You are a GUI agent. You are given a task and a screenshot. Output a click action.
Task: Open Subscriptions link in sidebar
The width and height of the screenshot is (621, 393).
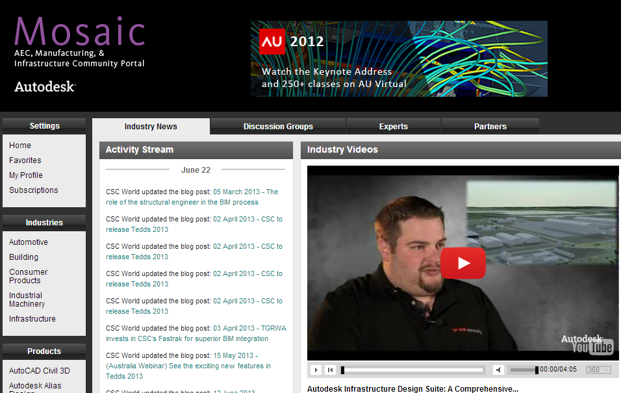34,190
